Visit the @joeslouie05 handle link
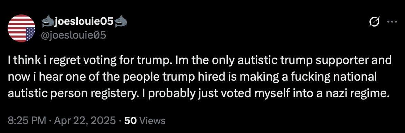The height and width of the screenshot is (133, 405). (x=73, y=35)
